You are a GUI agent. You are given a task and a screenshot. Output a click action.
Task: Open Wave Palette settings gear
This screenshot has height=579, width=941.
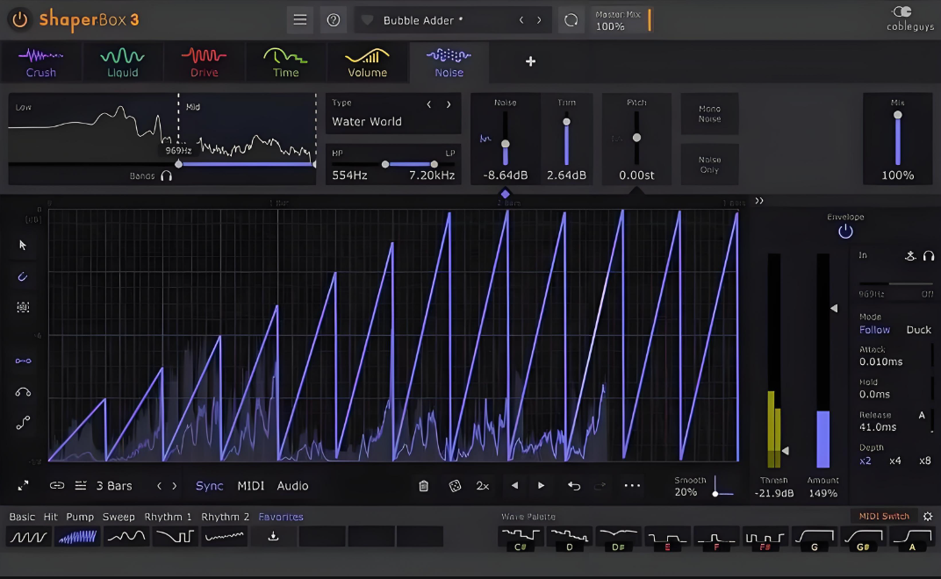pos(928,516)
